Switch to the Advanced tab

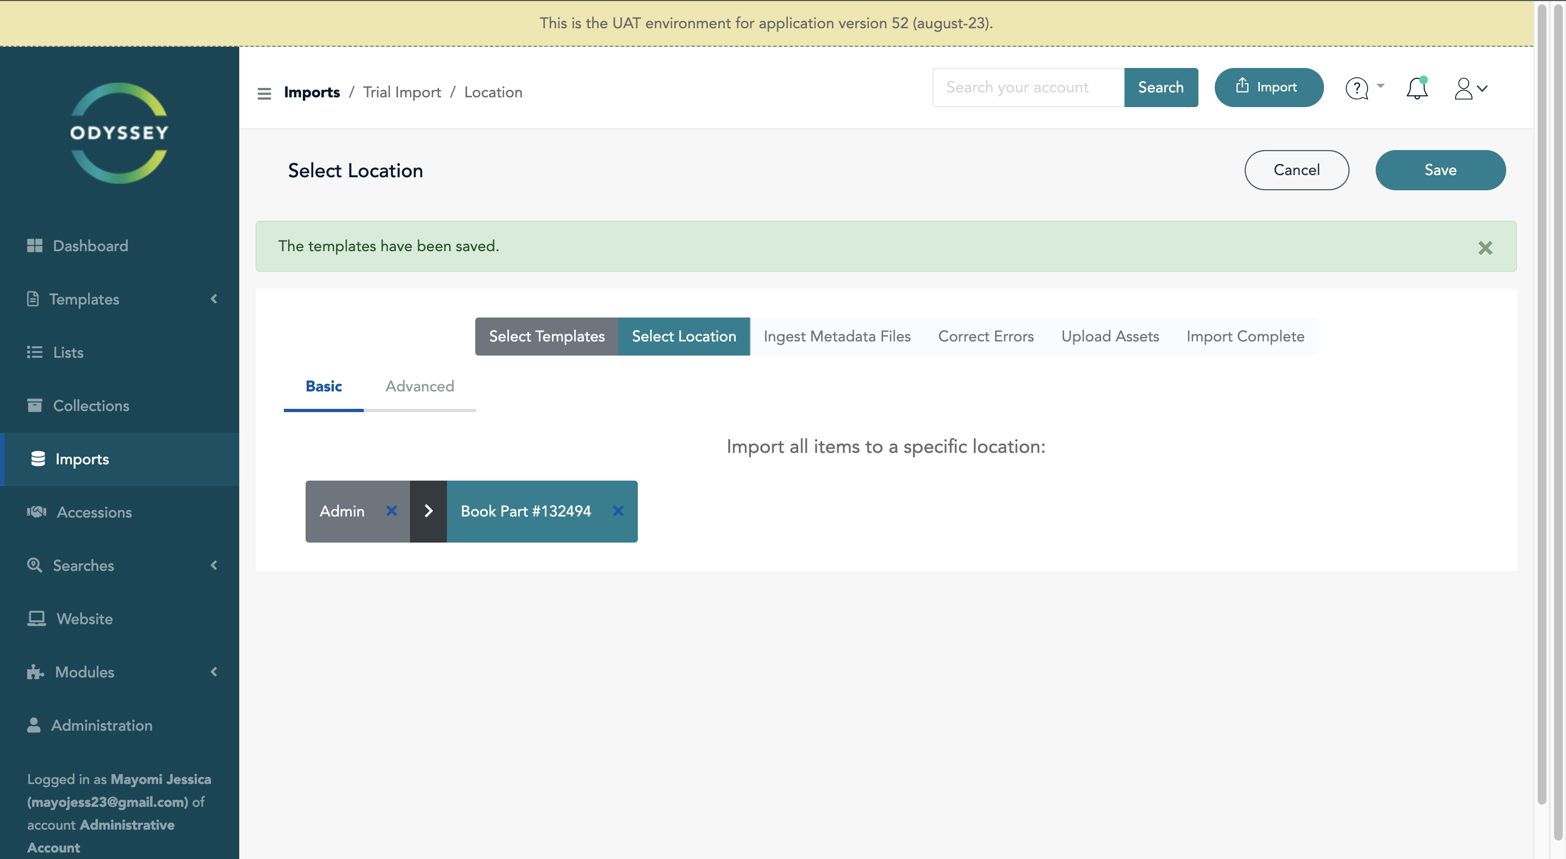coord(419,386)
